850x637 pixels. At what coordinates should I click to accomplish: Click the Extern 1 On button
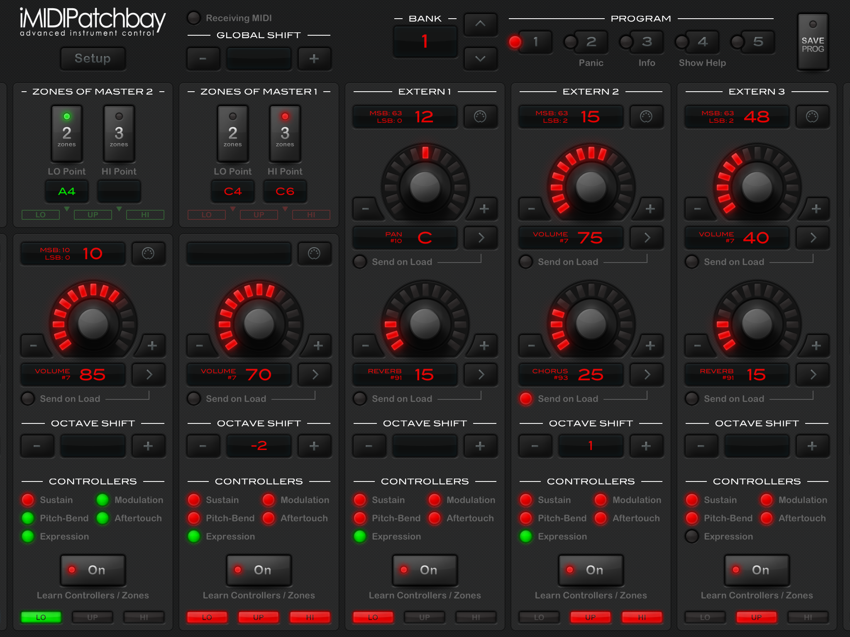425,570
